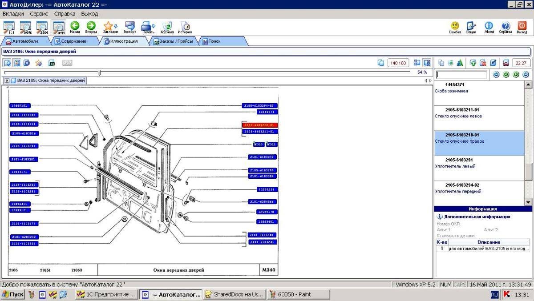Click parts list scrollbar down arrow
This screenshot has width=534, height=301.
coord(528,202)
